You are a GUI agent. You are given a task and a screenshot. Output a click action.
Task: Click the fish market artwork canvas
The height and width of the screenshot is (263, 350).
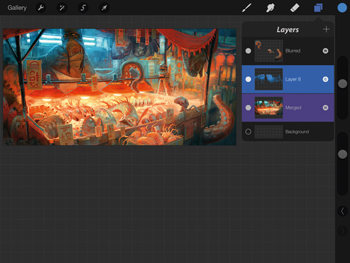tap(120, 87)
